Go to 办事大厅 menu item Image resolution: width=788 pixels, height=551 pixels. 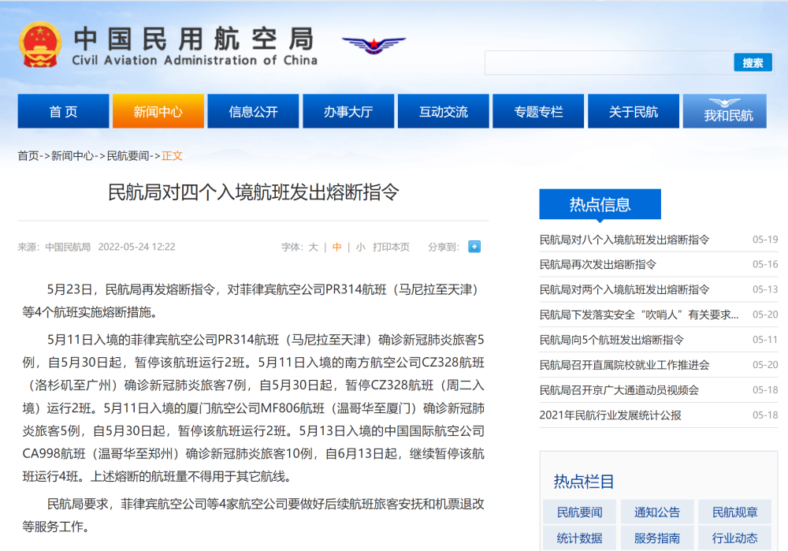tap(348, 112)
